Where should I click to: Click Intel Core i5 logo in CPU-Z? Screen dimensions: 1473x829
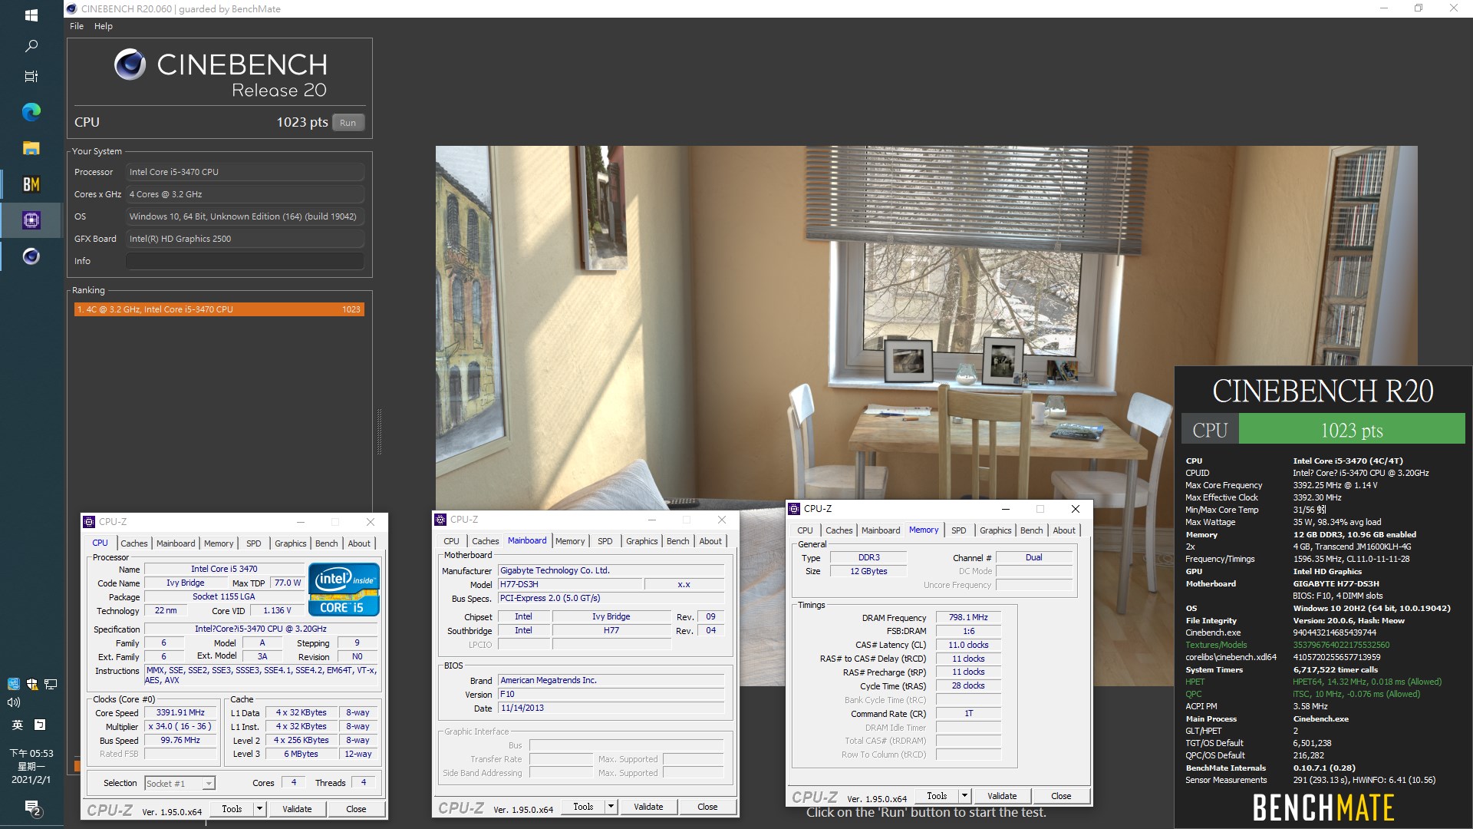click(x=344, y=590)
